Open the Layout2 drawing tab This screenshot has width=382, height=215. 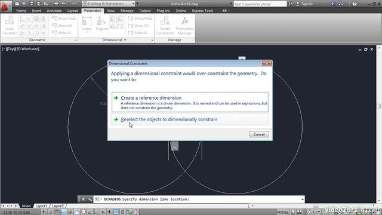click(x=58, y=206)
